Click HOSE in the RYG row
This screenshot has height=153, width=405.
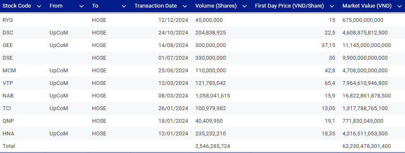point(99,20)
